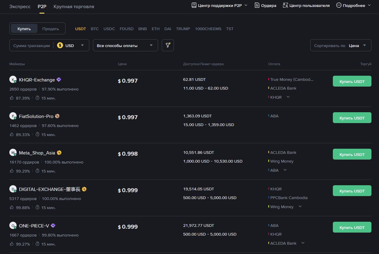This screenshot has height=254, width=379.
Task: Select the Buy toggle option
Action: pyautogui.click(x=24, y=29)
